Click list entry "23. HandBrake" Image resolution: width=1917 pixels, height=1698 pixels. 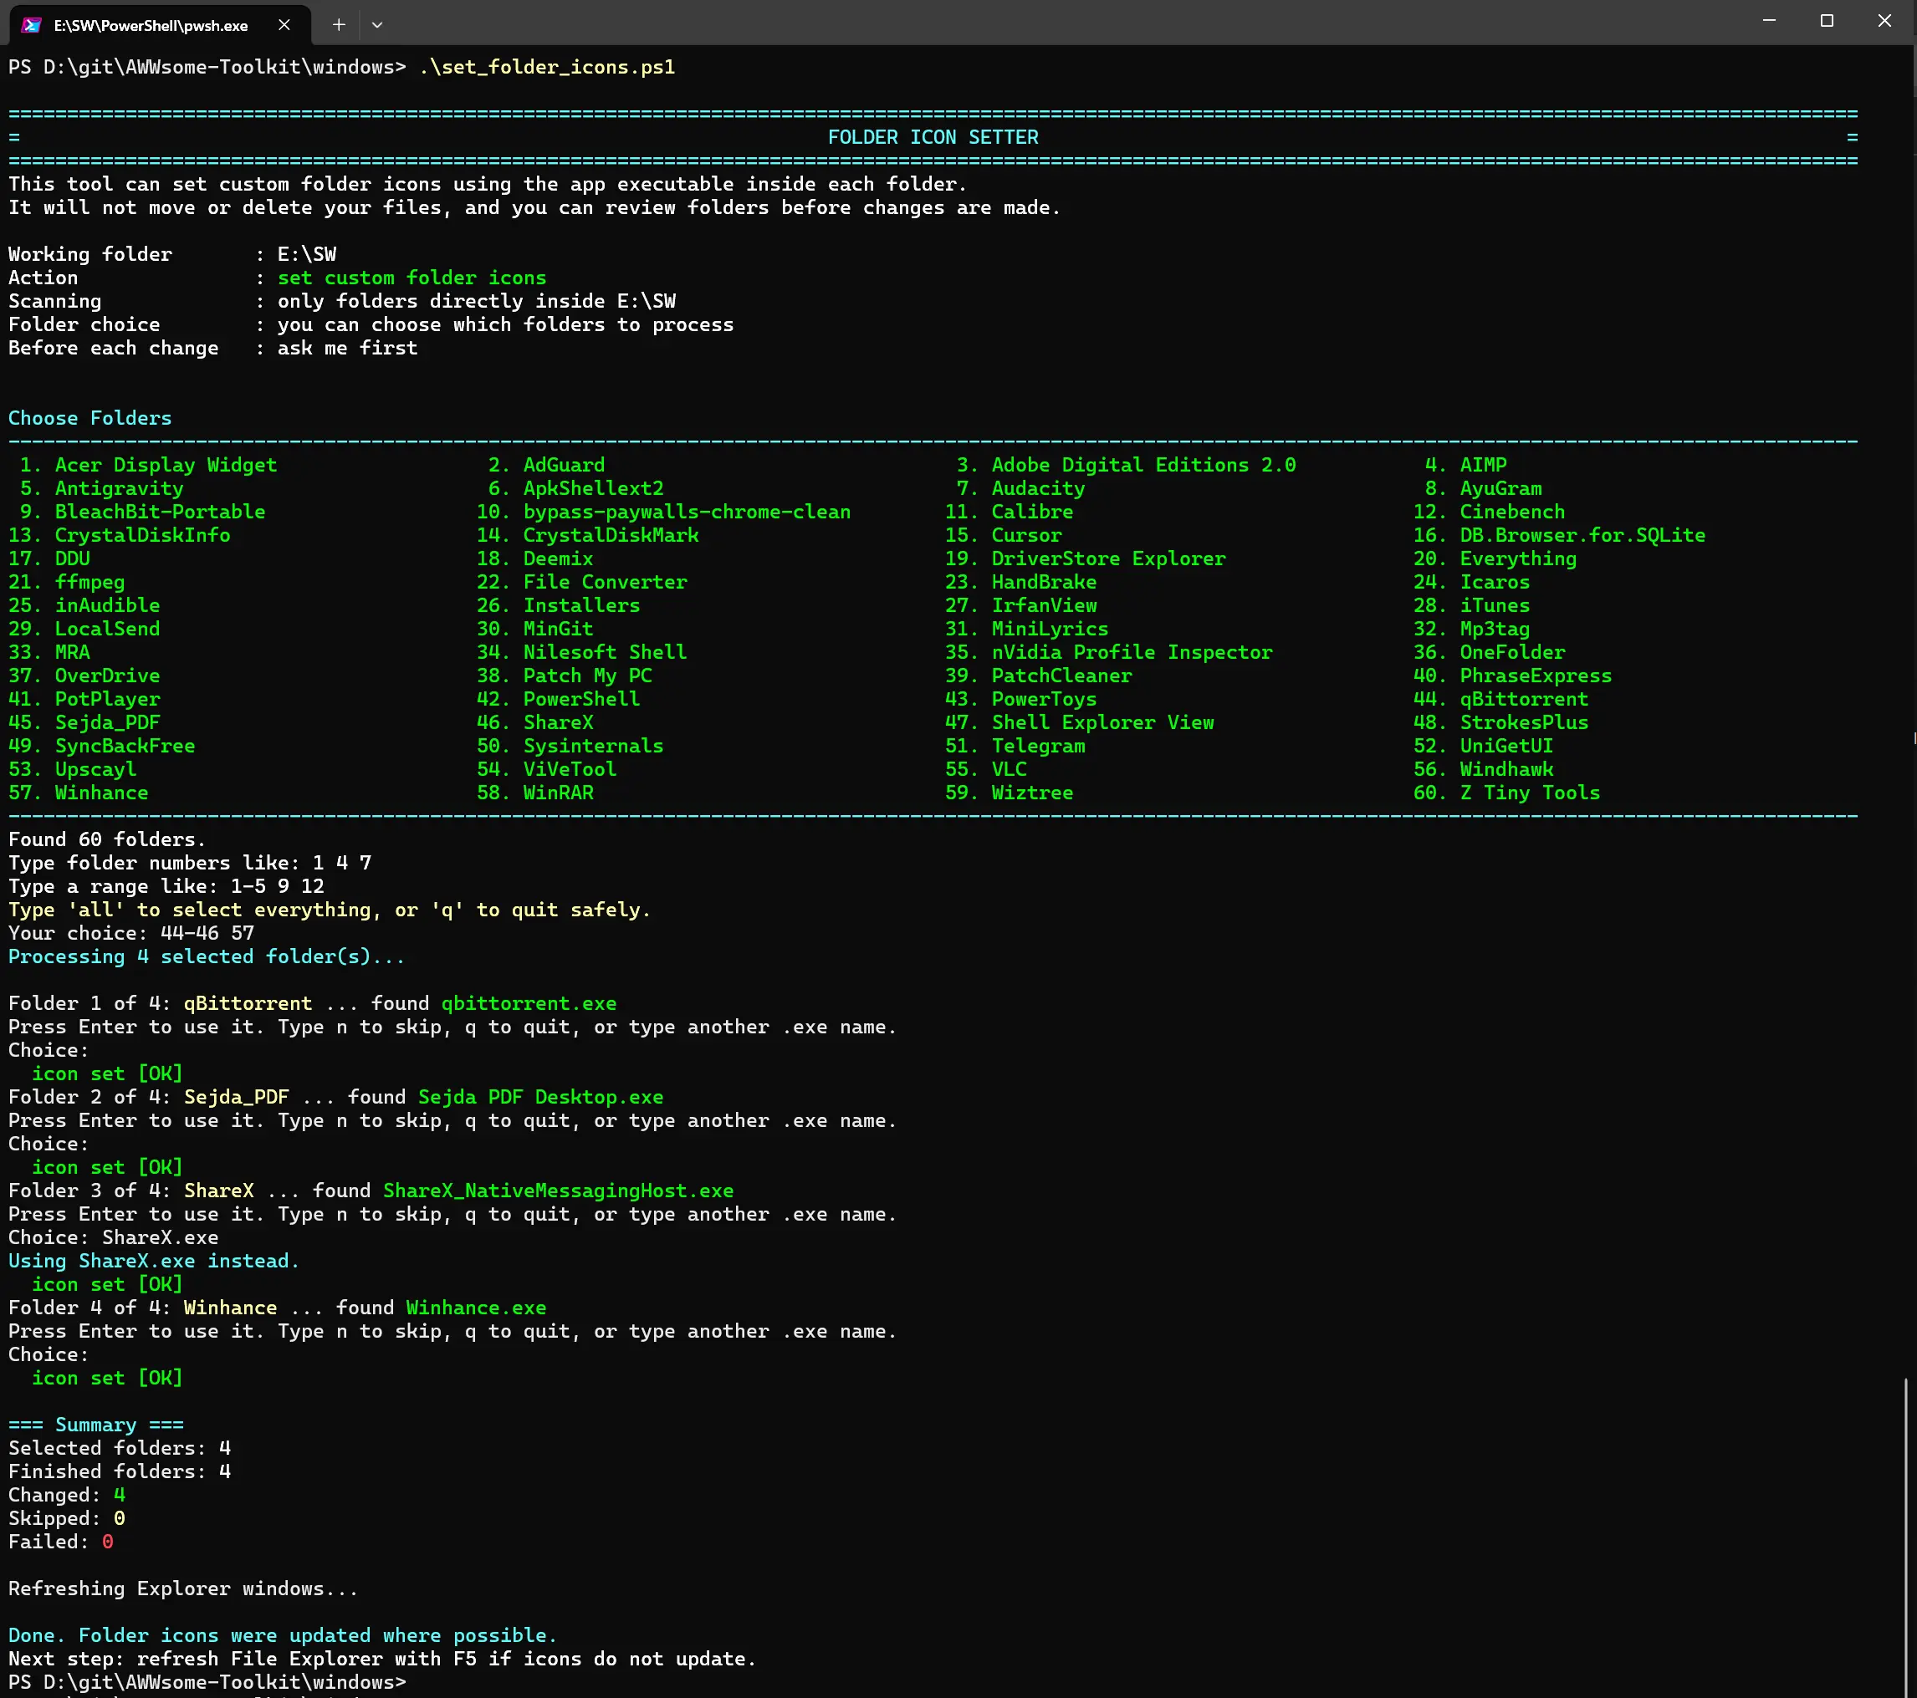tap(1020, 582)
